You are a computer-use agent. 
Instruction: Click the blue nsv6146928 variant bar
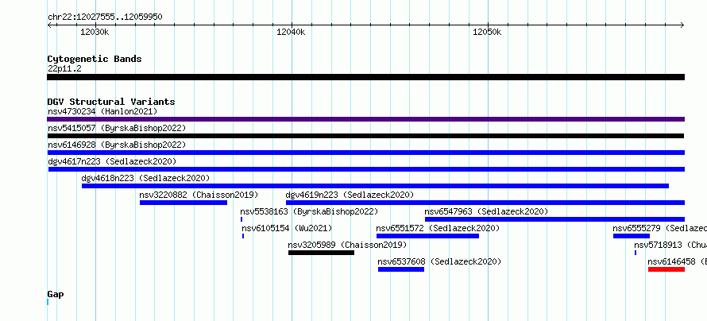coord(365,153)
